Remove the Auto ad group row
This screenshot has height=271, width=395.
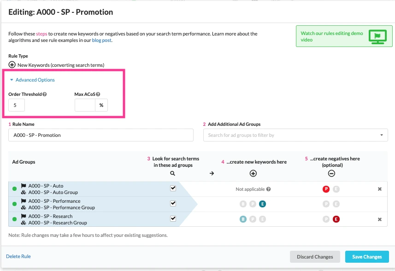pyautogui.click(x=379, y=189)
